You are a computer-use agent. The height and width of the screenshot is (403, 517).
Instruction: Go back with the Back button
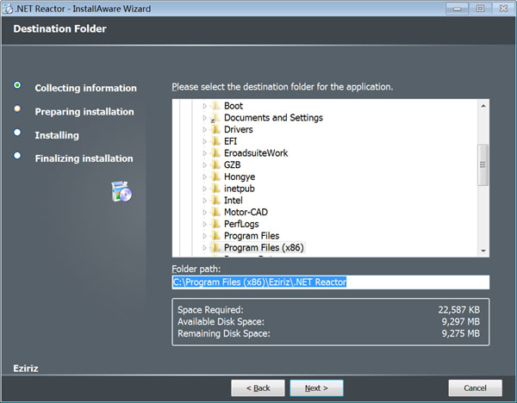pos(258,388)
